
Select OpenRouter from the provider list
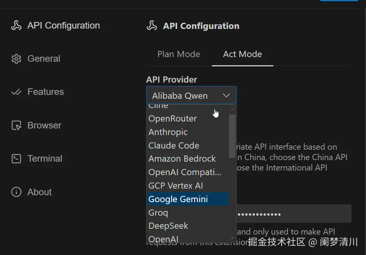click(187, 118)
